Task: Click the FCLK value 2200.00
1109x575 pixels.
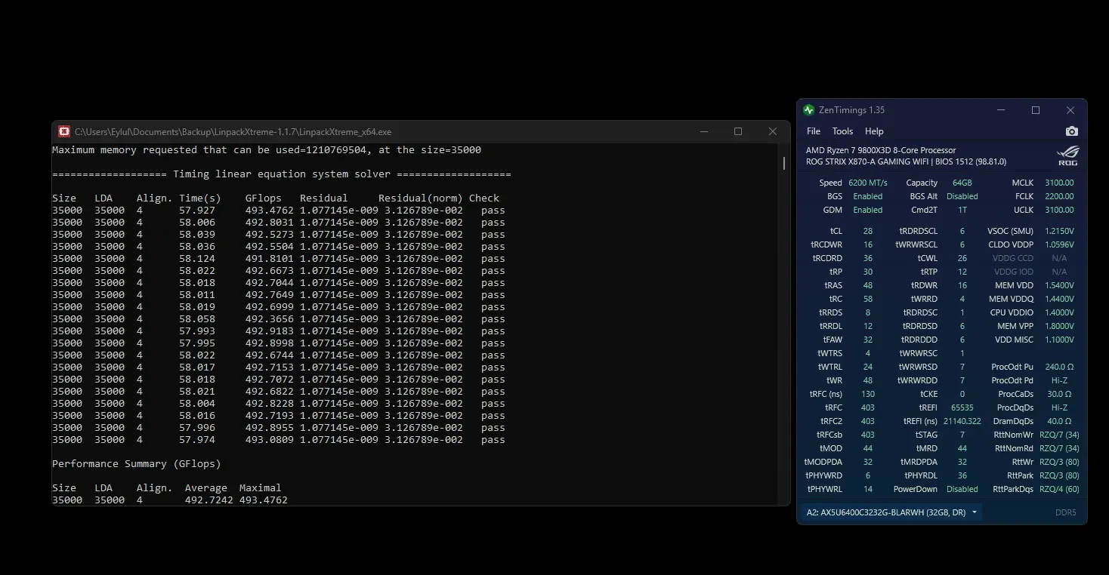Action: (1059, 196)
